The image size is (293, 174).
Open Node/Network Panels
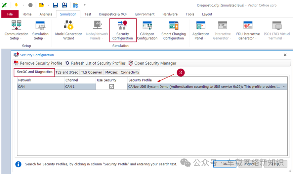tap(97, 30)
